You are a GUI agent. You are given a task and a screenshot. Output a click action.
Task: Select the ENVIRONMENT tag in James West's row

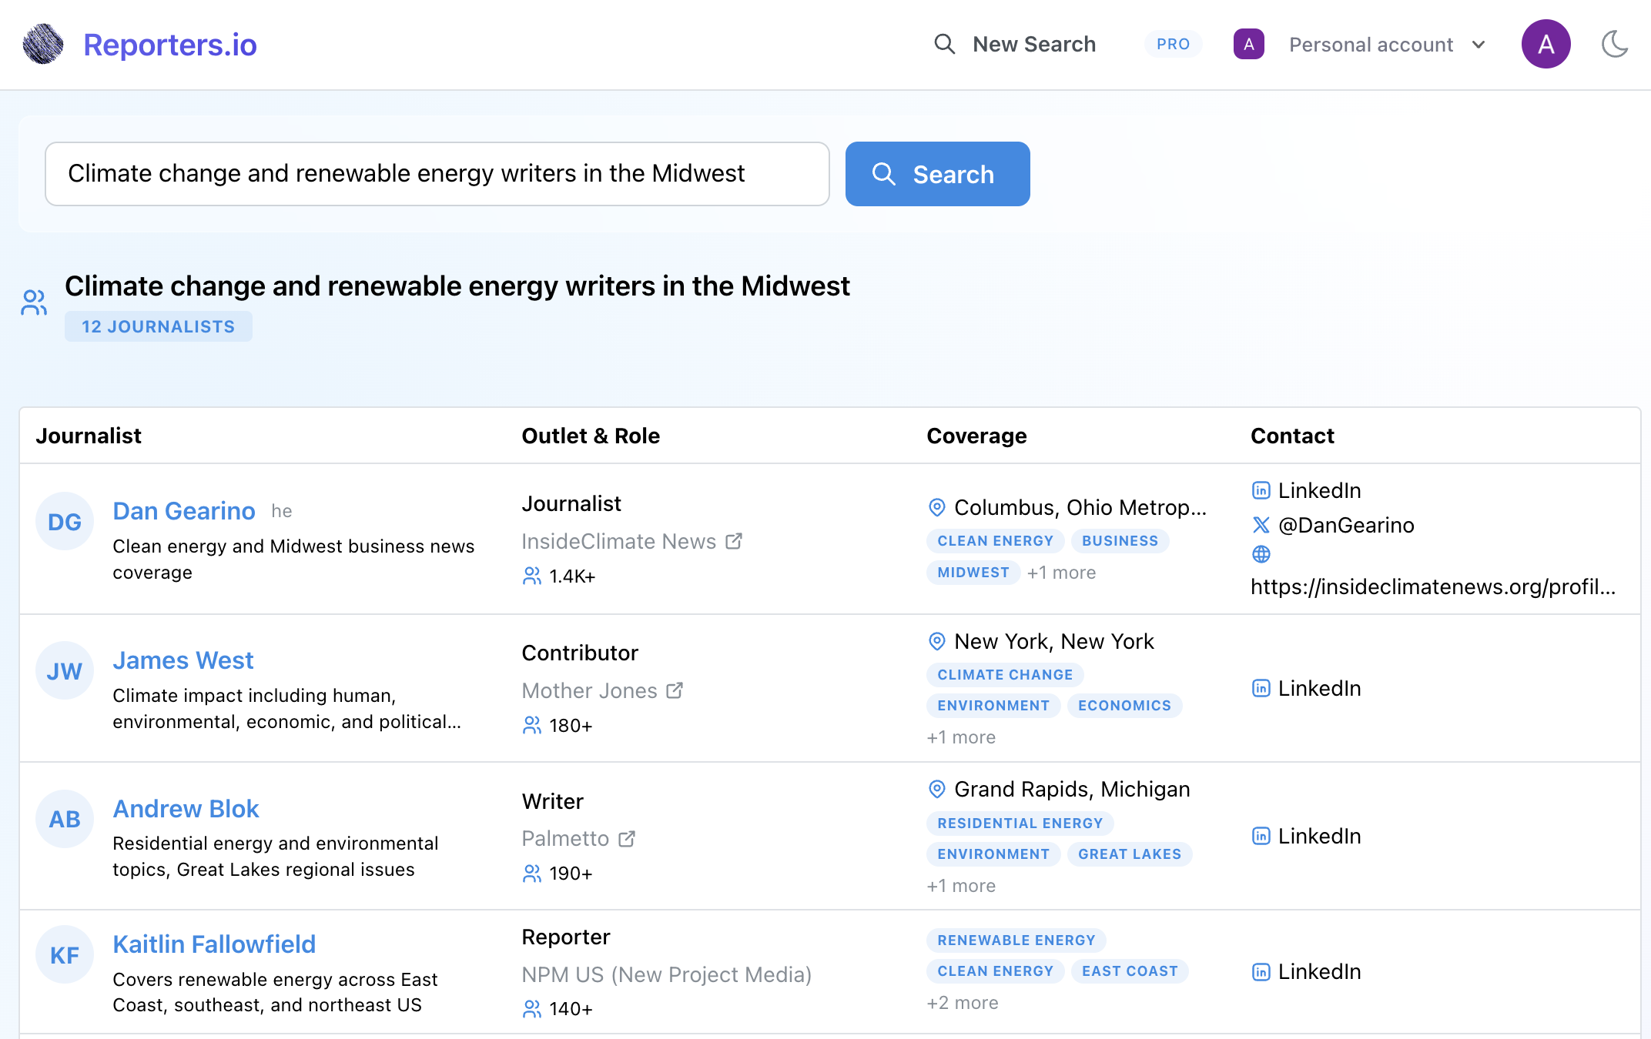pyautogui.click(x=993, y=706)
